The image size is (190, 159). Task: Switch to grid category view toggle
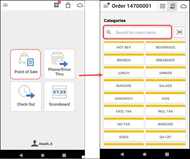[x=163, y=6]
